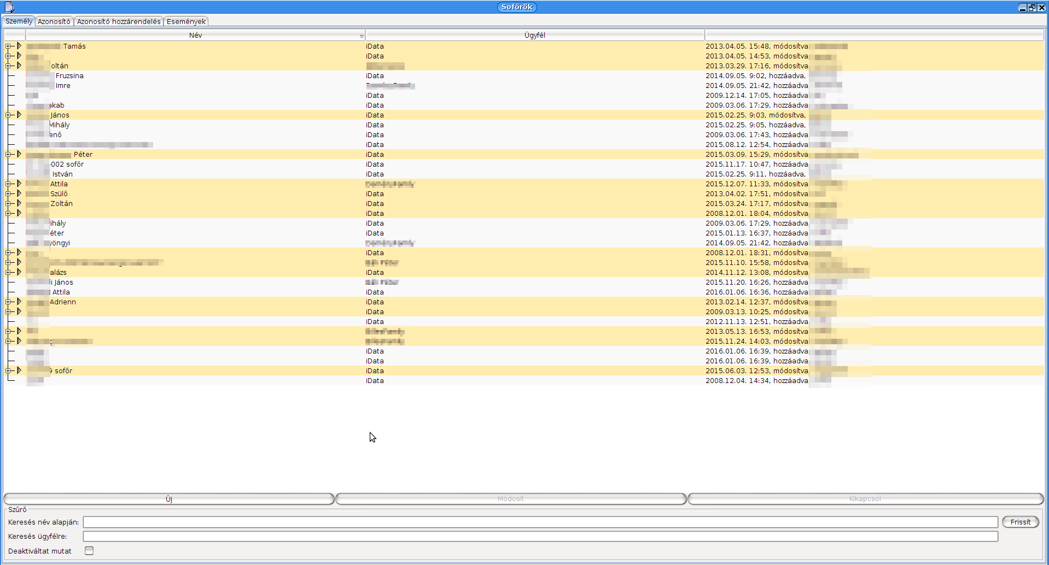This screenshot has height=565, width=1049.
Task: Click the triangle icon beside the Tamás row
Action: (x=19, y=46)
